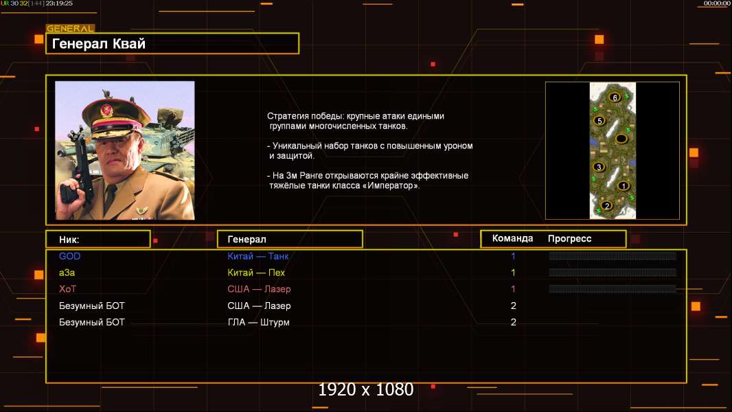Click the 'На 3м Ранге открываются' description line

[367, 175]
